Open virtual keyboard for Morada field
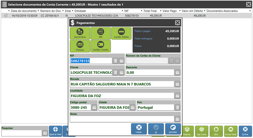This screenshot has width=253, height=138. point(177,84)
